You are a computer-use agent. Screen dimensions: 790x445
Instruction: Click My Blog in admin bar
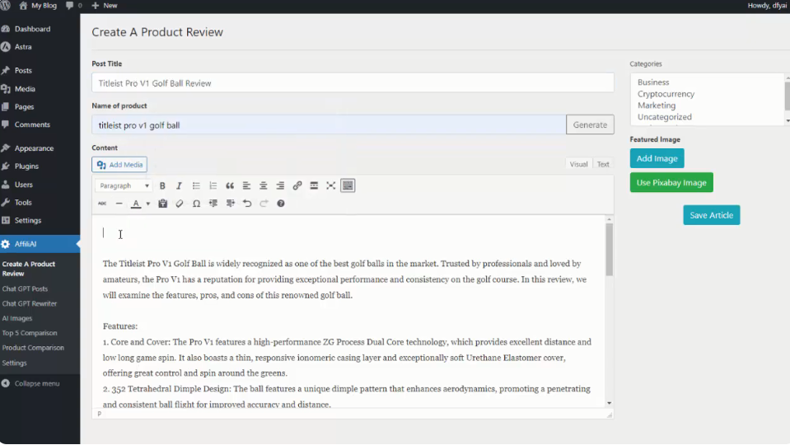[x=38, y=6]
